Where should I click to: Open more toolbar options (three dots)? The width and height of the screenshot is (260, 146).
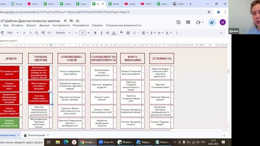point(177,33)
